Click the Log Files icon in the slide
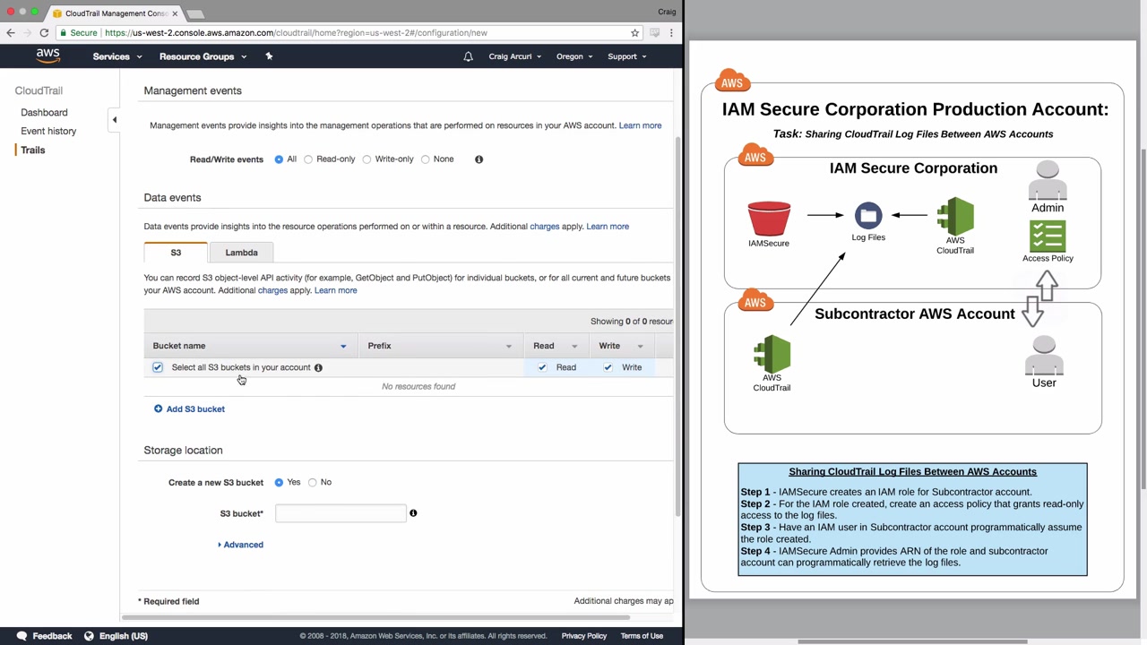 [868, 216]
